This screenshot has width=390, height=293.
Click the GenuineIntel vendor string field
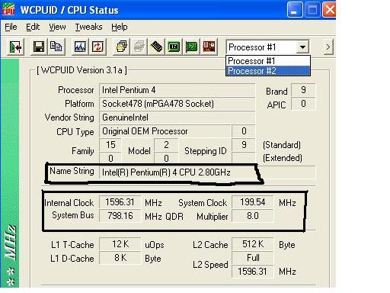177,118
